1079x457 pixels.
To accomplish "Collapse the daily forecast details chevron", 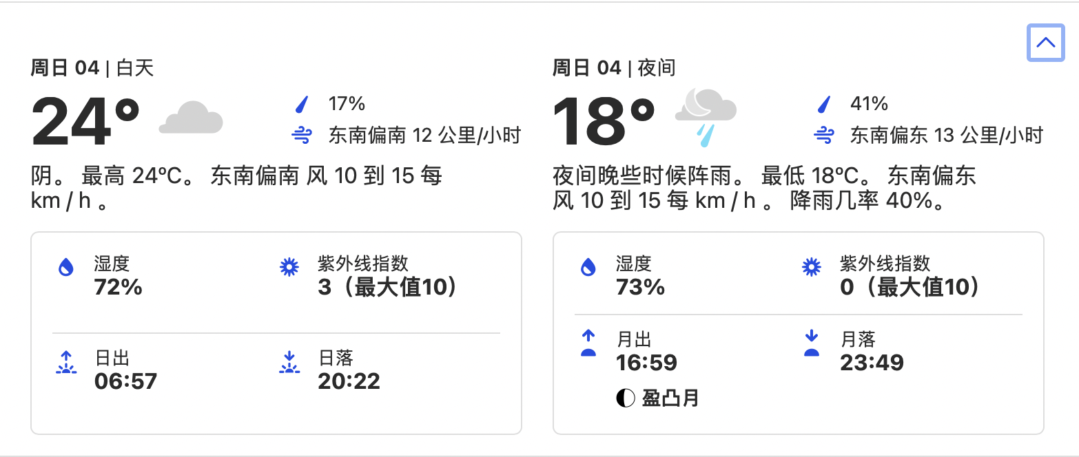I will point(1045,43).
